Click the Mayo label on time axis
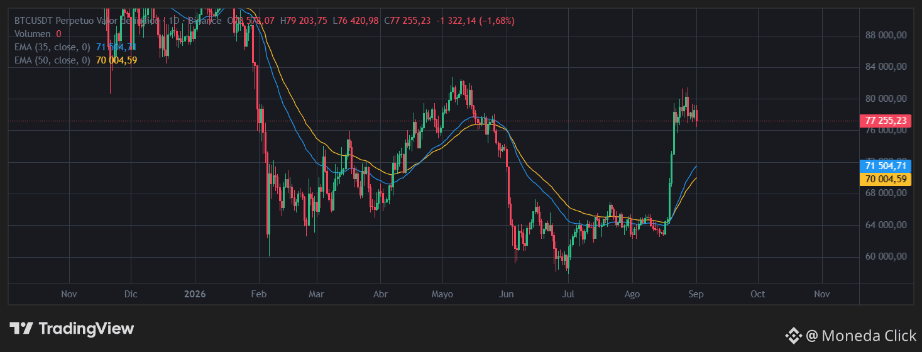 pyautogui.click(x=442, y=294)
